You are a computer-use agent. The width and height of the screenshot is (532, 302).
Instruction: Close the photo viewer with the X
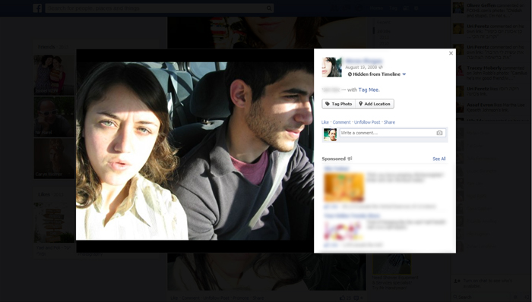point(451,53)
